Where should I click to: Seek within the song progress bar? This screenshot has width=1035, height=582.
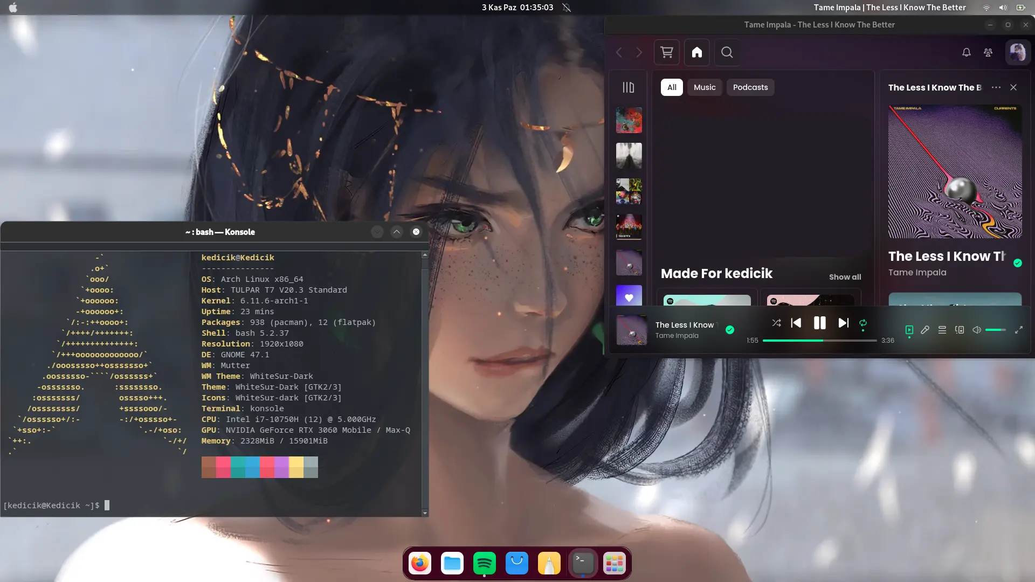click(819, 341)
